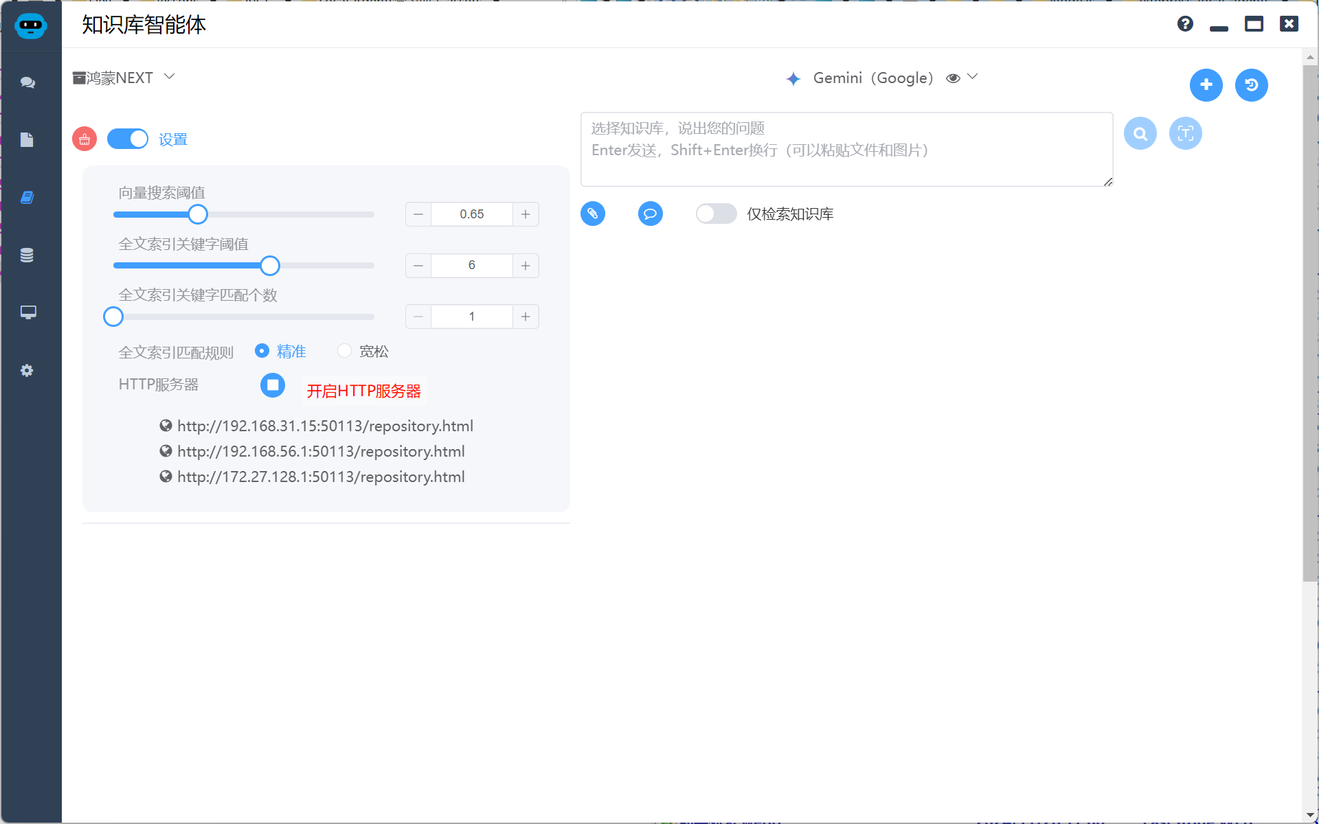This screenshot has width=1319, height=824.
Task: Decrease 全文索引关键字匹配个数 value 1
Action: pyautogui.click(x=418, y=317)
